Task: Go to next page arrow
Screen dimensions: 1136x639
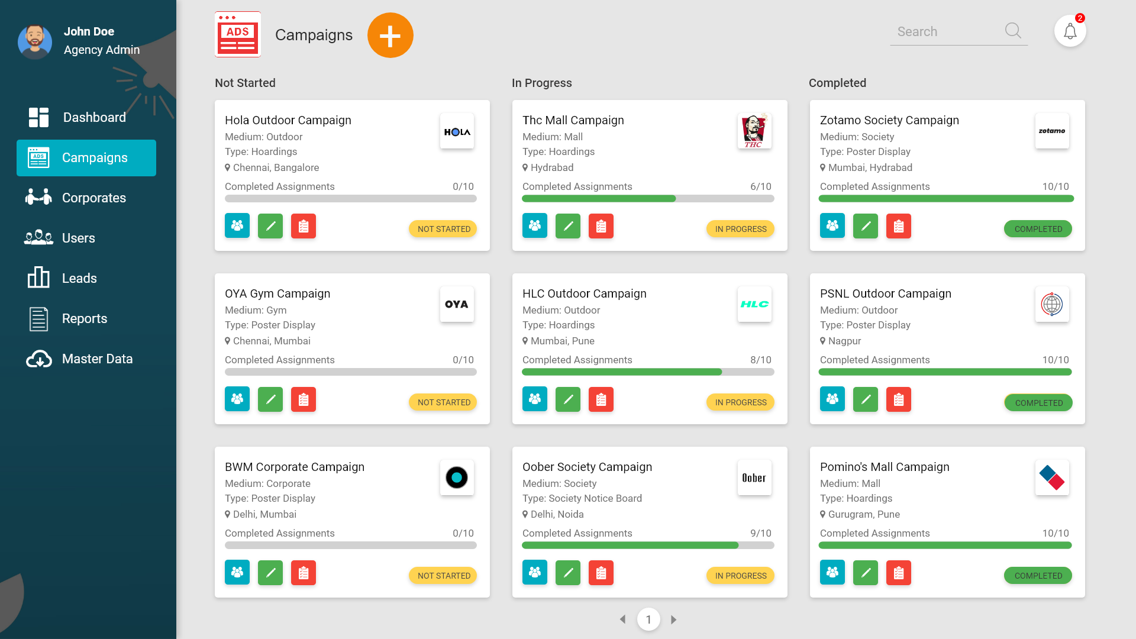Action: [673, 619]
